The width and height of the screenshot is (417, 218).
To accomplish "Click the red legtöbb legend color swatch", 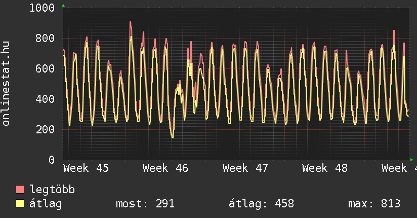I will point(20,190).
